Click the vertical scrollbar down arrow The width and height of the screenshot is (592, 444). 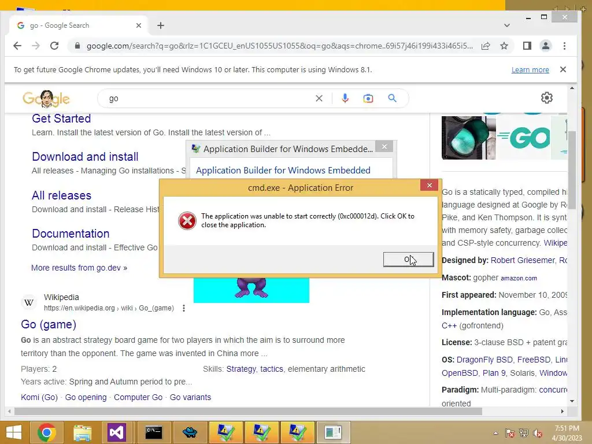[572, 401]
